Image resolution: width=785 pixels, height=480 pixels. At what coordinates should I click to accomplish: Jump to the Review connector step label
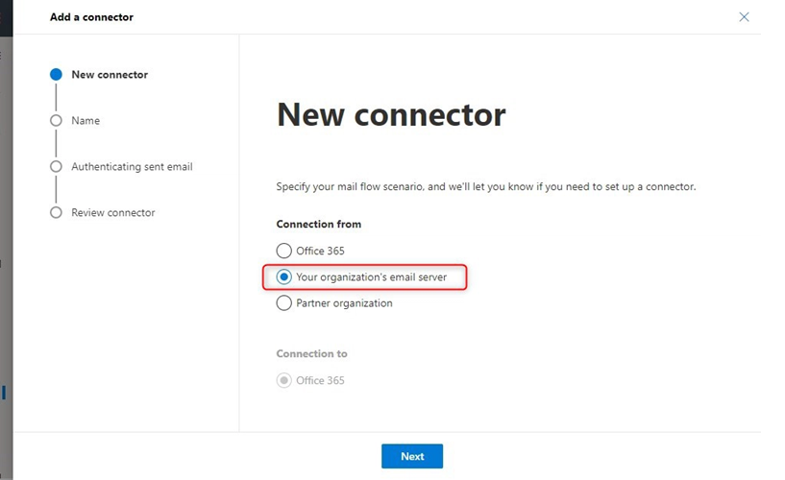click(x=112, y=213)
